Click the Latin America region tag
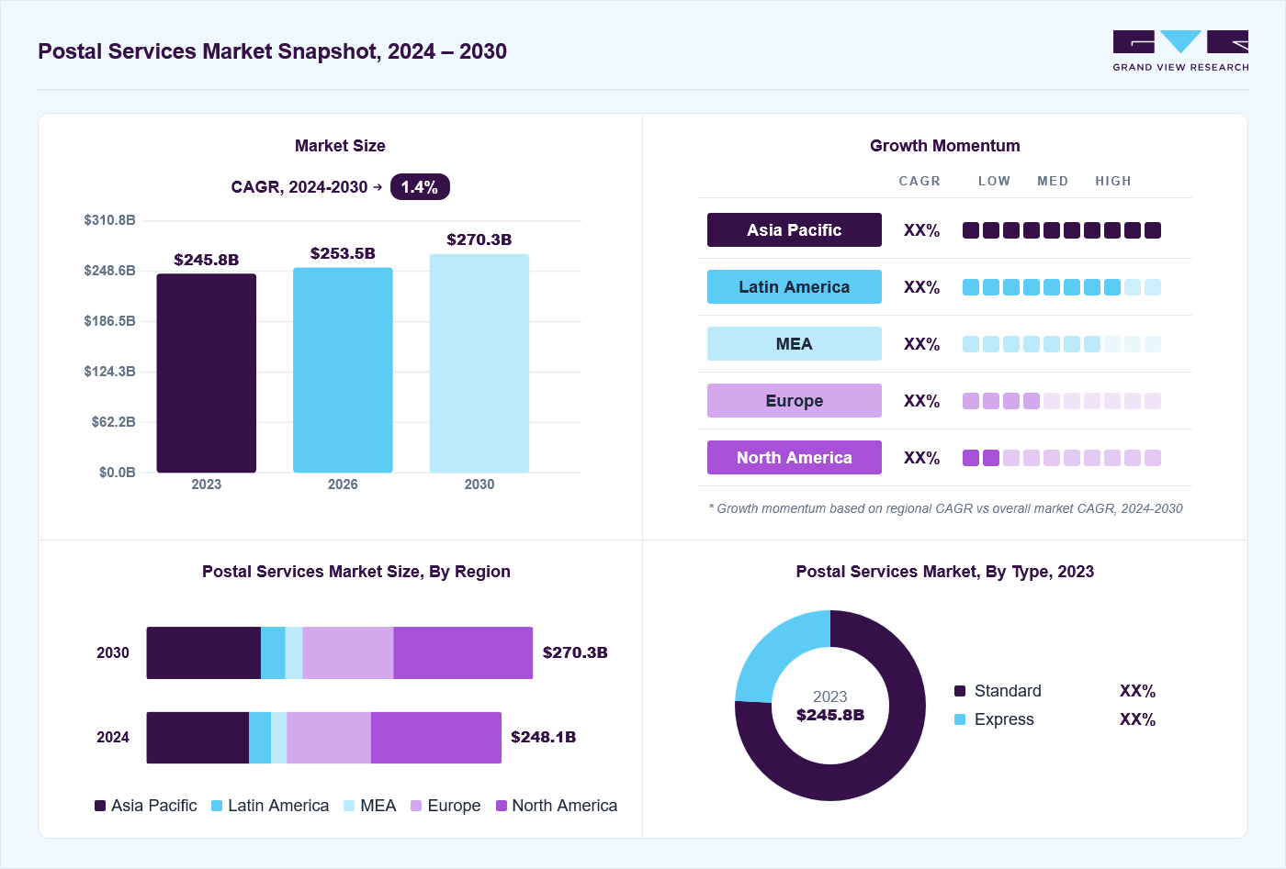The height and width of the screenshot is (869, 1286). click(795, 287)
